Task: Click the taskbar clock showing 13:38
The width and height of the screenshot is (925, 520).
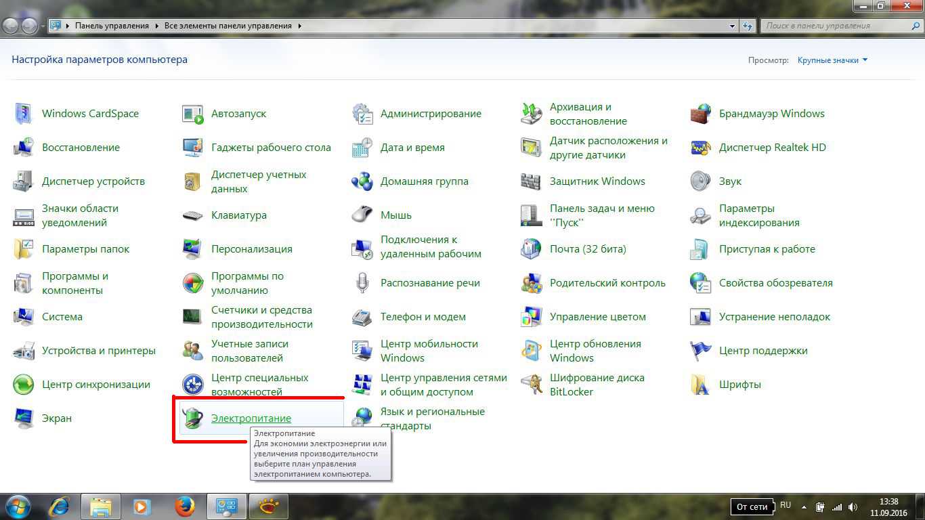Action: [x=889, y=507]
